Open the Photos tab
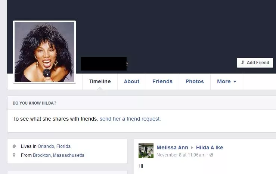276x174 pixels. pyautogui.click(x=195, y=81)
